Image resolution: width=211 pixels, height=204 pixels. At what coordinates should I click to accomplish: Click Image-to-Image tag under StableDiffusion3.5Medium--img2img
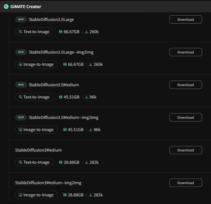(x=36, y=130)
